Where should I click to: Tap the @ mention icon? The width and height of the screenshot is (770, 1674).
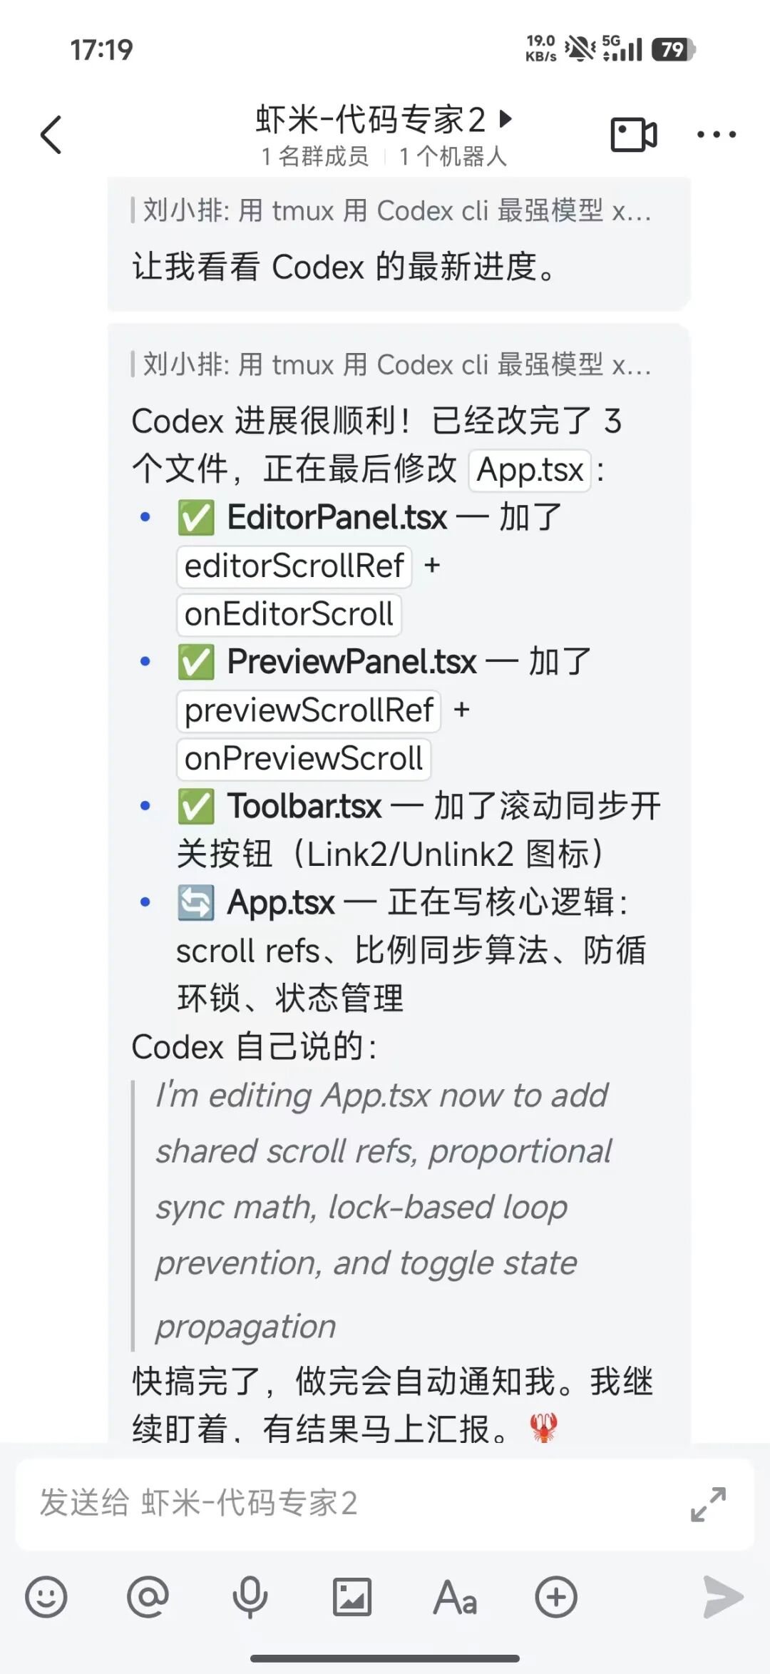[x=148, y=1596]
